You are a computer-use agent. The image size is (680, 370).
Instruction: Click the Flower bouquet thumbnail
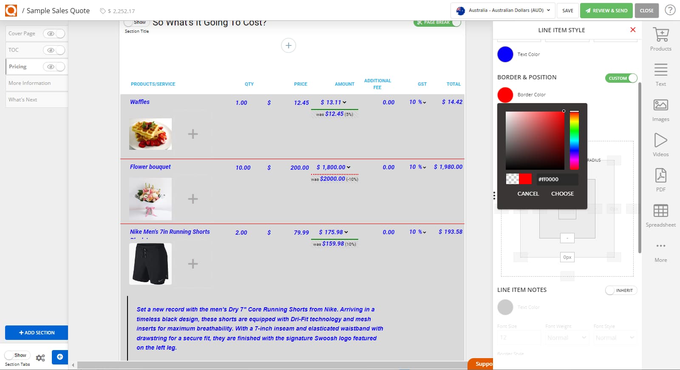click(150, 199)
